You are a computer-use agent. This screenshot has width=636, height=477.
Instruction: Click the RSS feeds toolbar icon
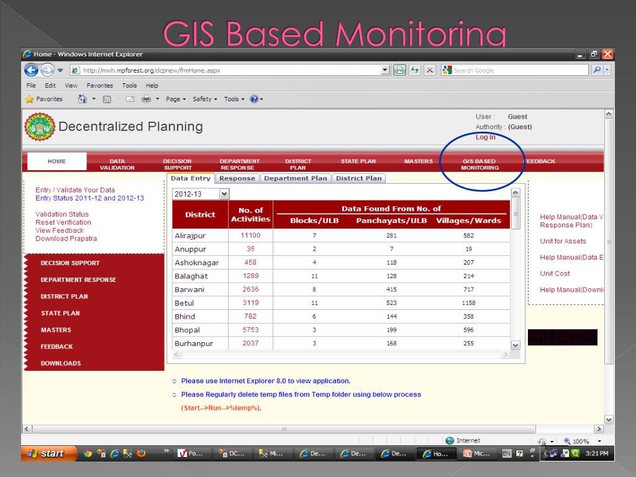click(107, 99)
